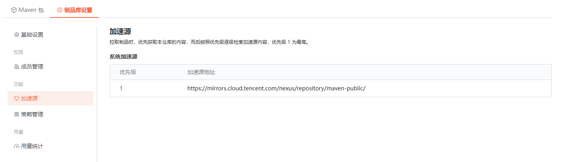View 用量统计 in the sidebar
Screen dimensions: 564x162
click(x=32, y=146)
